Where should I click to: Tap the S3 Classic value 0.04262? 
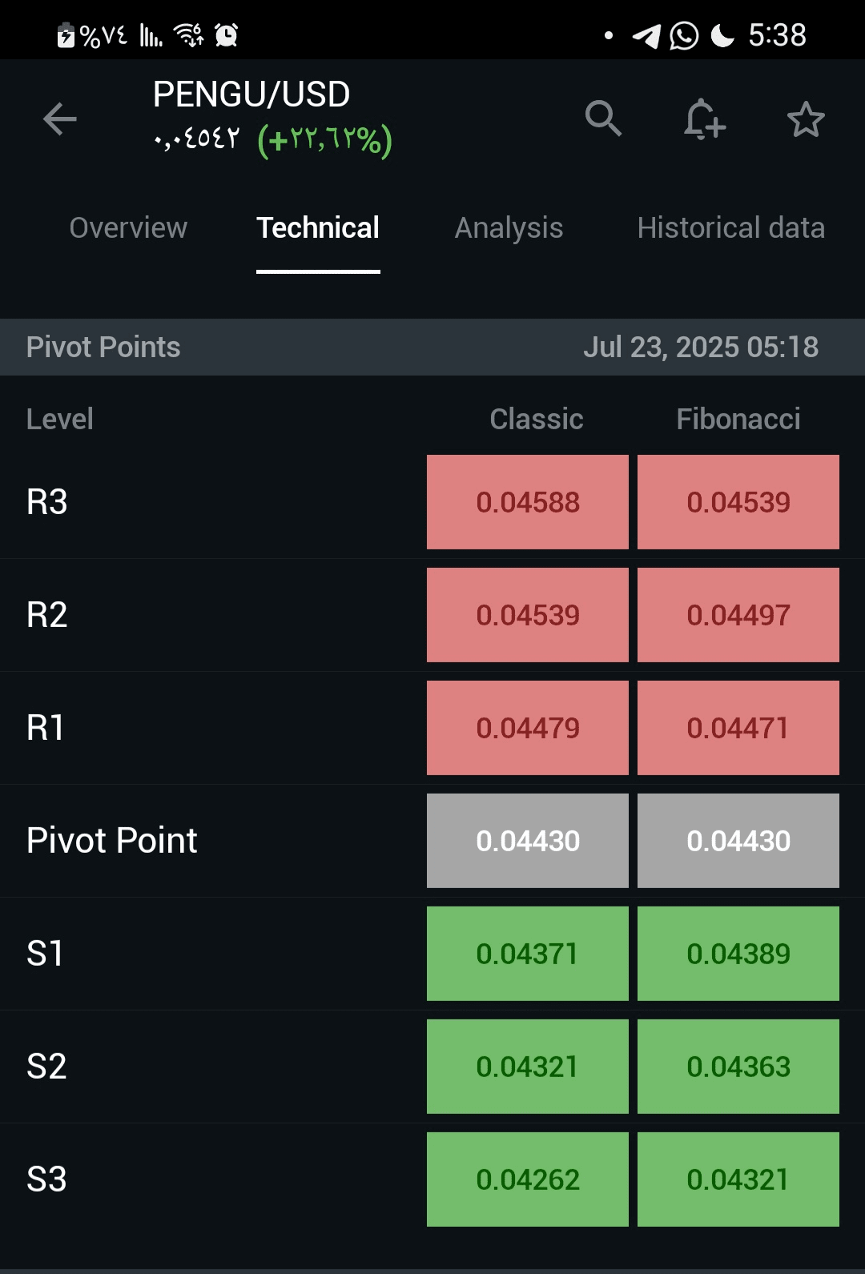pos(528,1180)
